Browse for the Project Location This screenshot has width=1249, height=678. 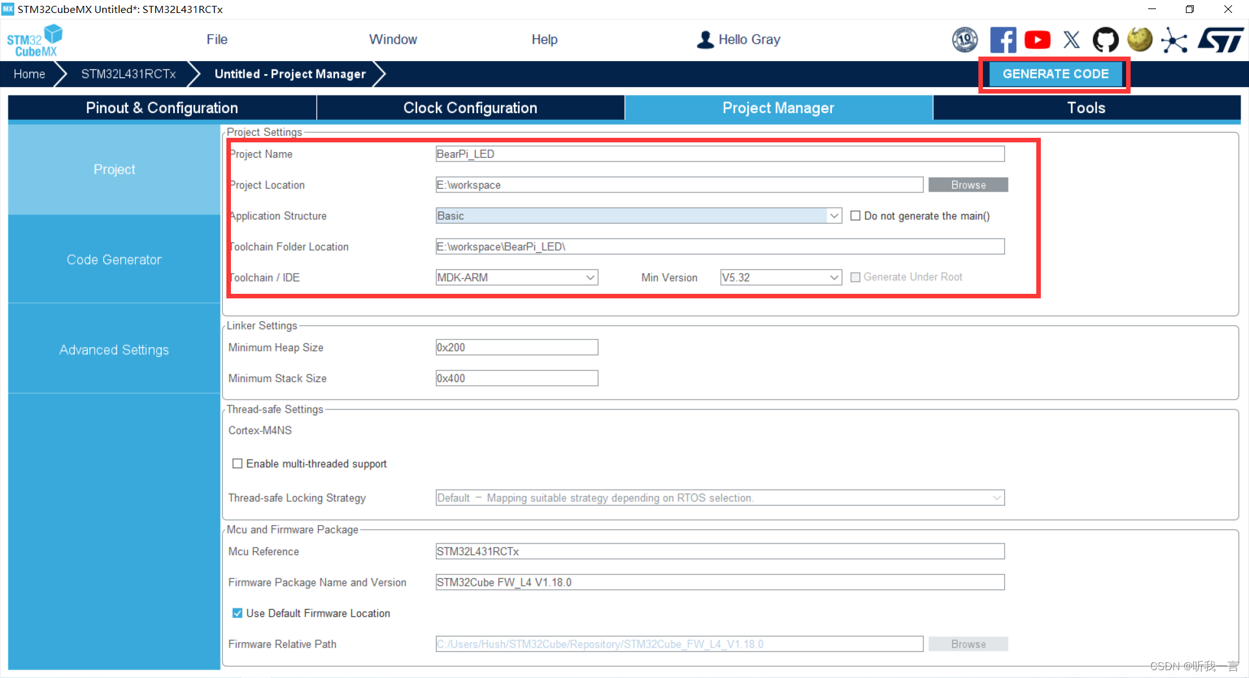click(x=968, y=185)
